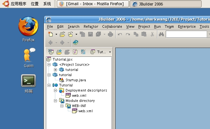Viewport: 210px width, 129px height.
Task: Click the Help book icon in toolbar
Action: 76,43
